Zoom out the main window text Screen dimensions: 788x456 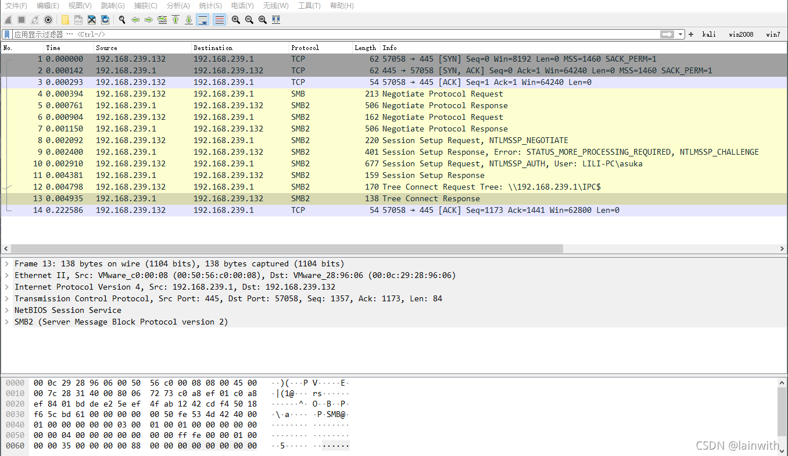pos(249,20)
